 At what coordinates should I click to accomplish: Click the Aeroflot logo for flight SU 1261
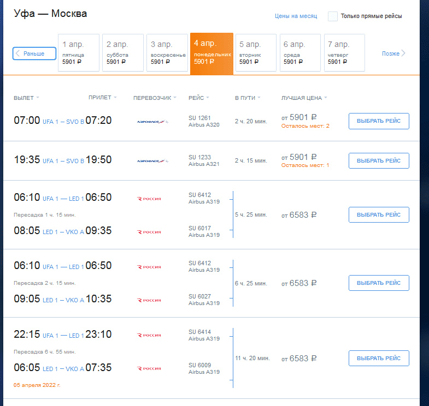click(152, 122)
